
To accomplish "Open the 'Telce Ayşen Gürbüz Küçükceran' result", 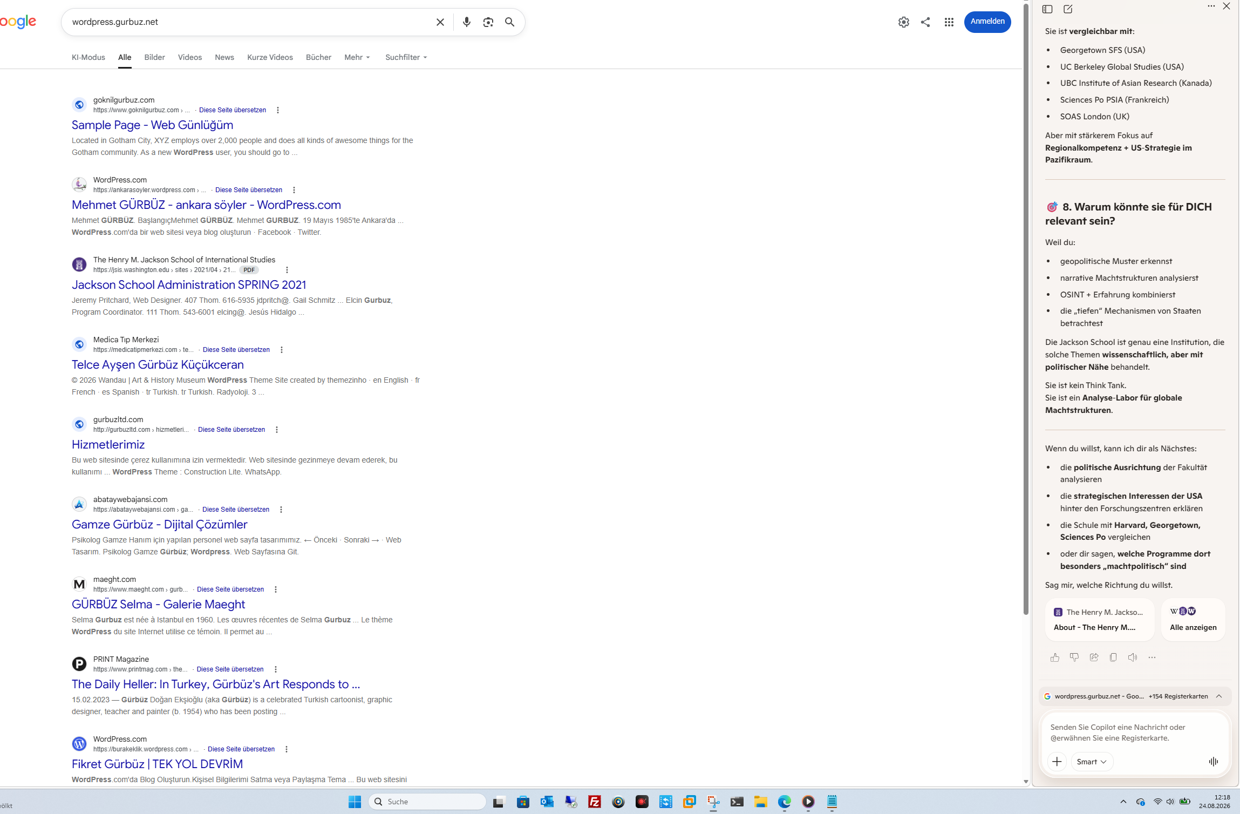I will coord(158,365).
